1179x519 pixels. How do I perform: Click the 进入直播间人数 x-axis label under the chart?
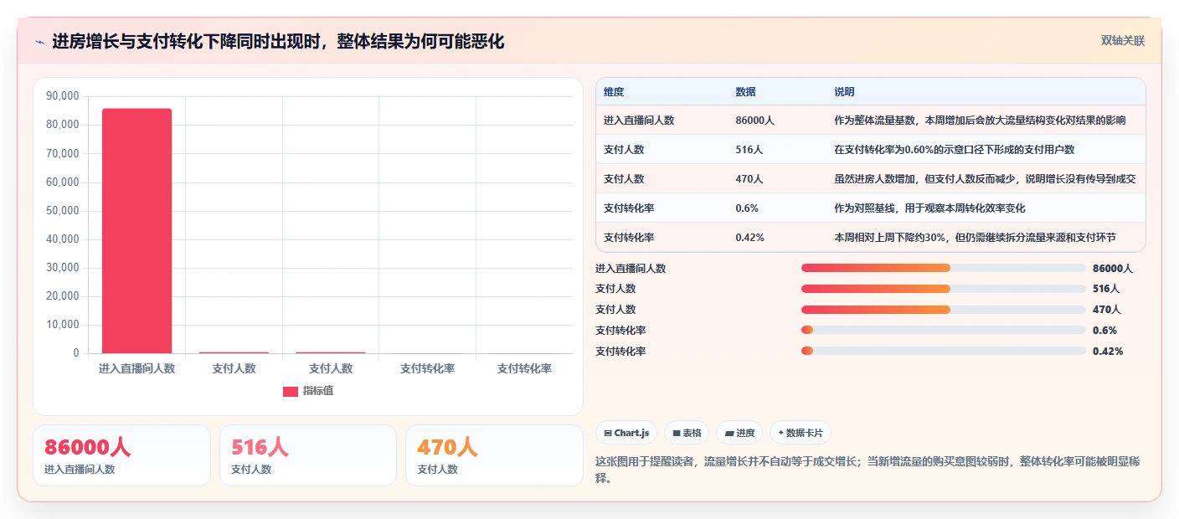pos(136,368)
